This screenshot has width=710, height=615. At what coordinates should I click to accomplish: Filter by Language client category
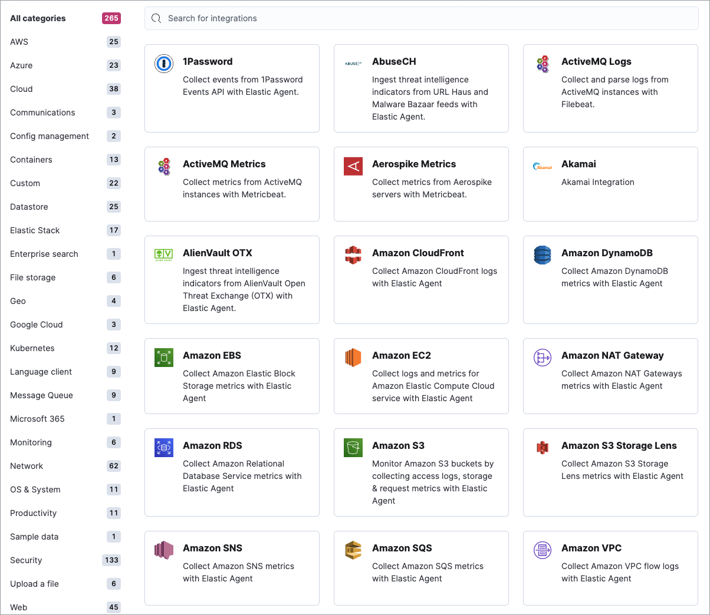65,372
